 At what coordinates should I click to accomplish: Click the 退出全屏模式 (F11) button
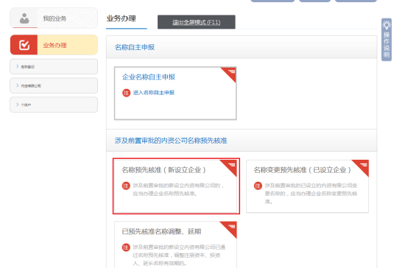pos(197,22)
